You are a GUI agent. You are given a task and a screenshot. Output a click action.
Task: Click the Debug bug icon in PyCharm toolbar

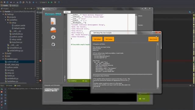pos(51,2)
